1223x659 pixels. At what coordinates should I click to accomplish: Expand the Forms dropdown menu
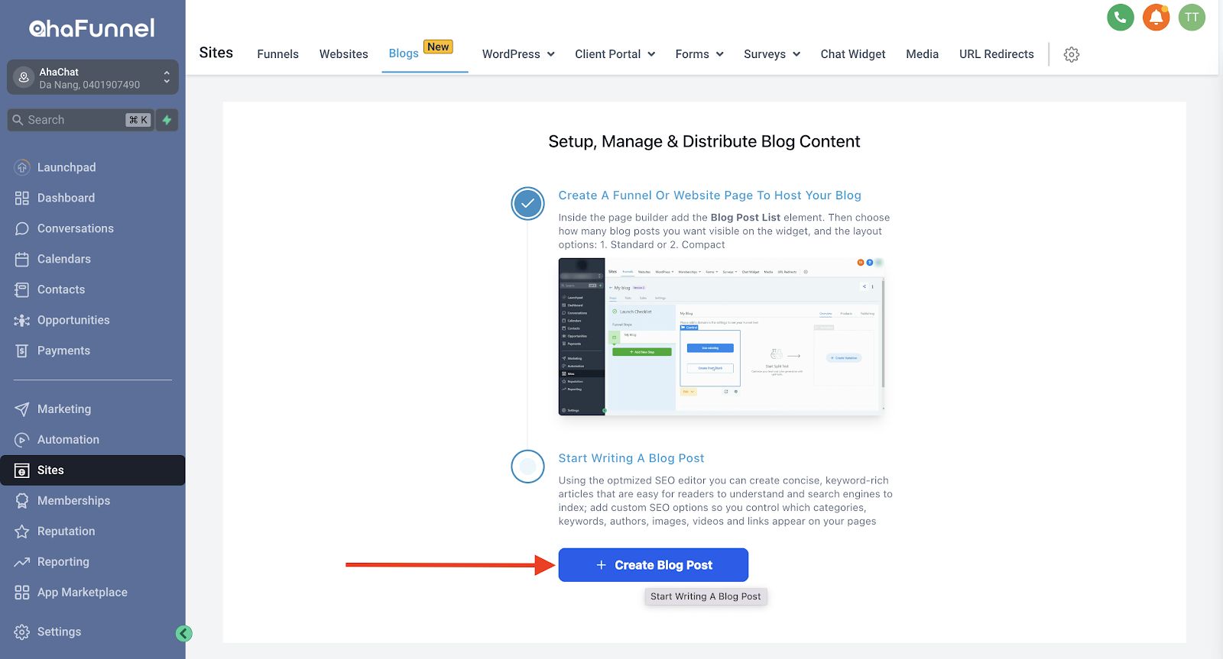[x=699, y=54]
